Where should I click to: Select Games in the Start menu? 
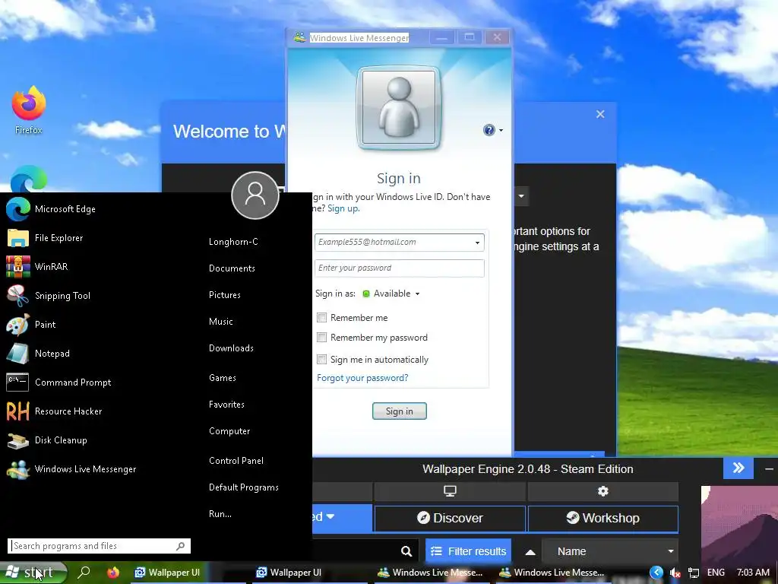click(x=223, y=378)
